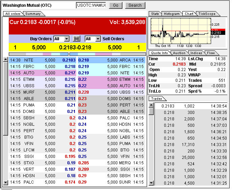Click the trade of 1,002 at 14:38:54
This screenshot has width=232, height=190.
191,106
